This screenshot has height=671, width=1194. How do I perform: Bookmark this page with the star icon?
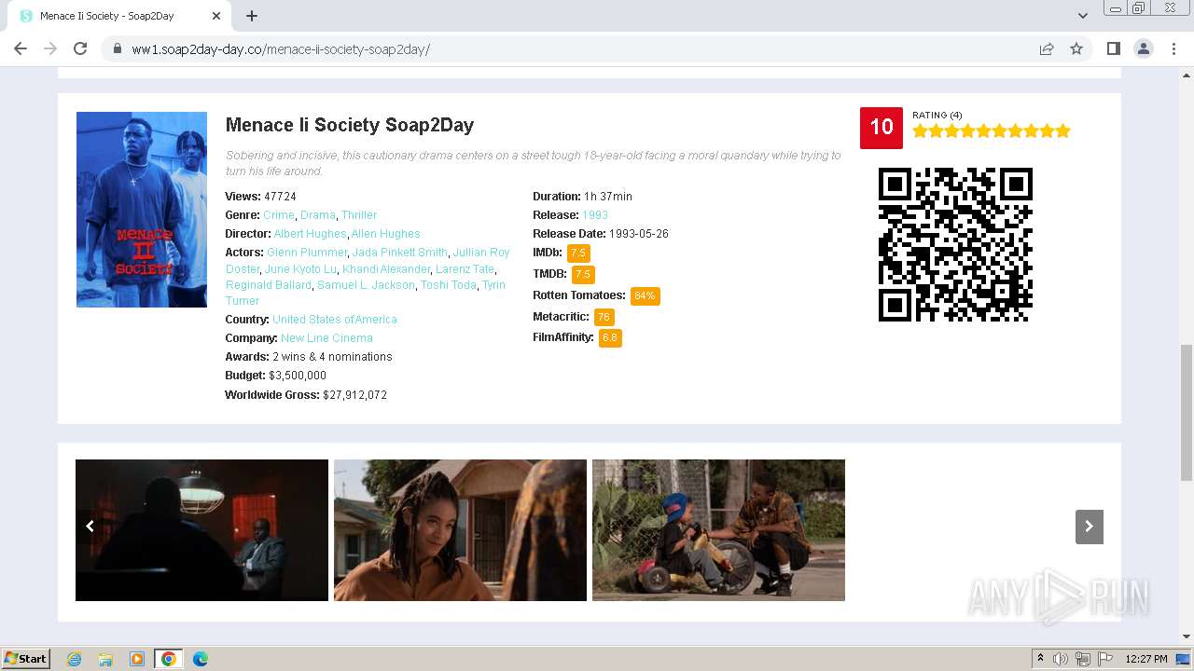coord(1076,48)
